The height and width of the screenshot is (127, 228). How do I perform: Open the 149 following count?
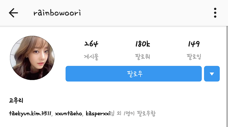tap(194, 44)
